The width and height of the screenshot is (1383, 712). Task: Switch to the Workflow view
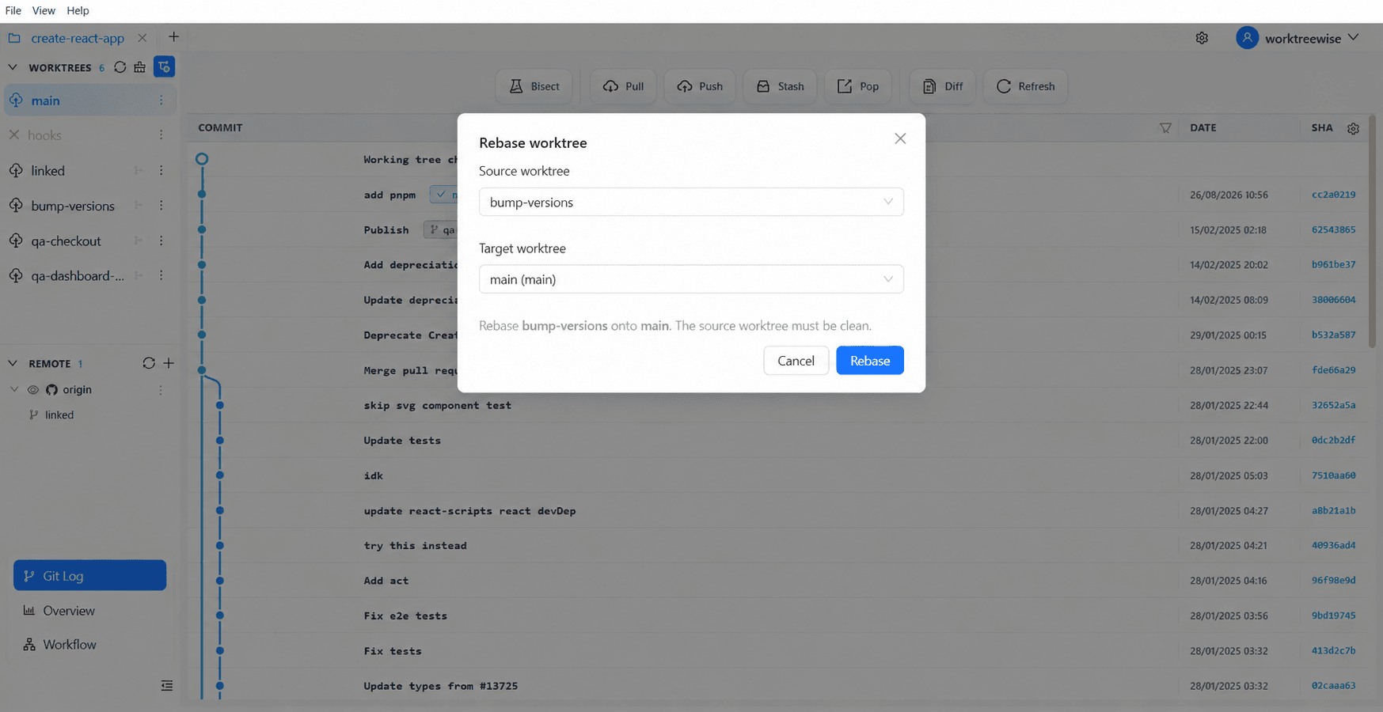tap(89, 644)
